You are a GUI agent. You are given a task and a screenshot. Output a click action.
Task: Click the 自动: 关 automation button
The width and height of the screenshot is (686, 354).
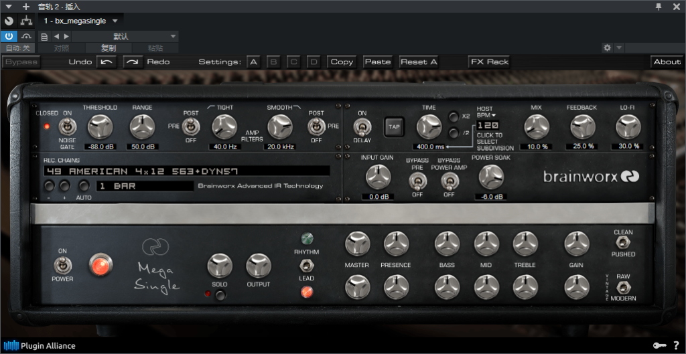tap(18, 48)
